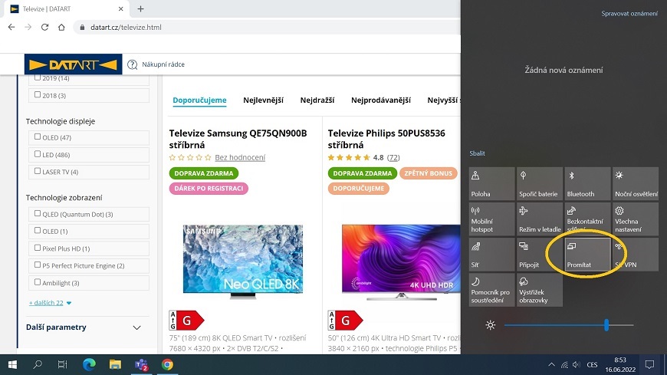Select the Doporučujeme sorting tab
The height and width of the screenshot is (375, 667).
[x=199, y=100]
